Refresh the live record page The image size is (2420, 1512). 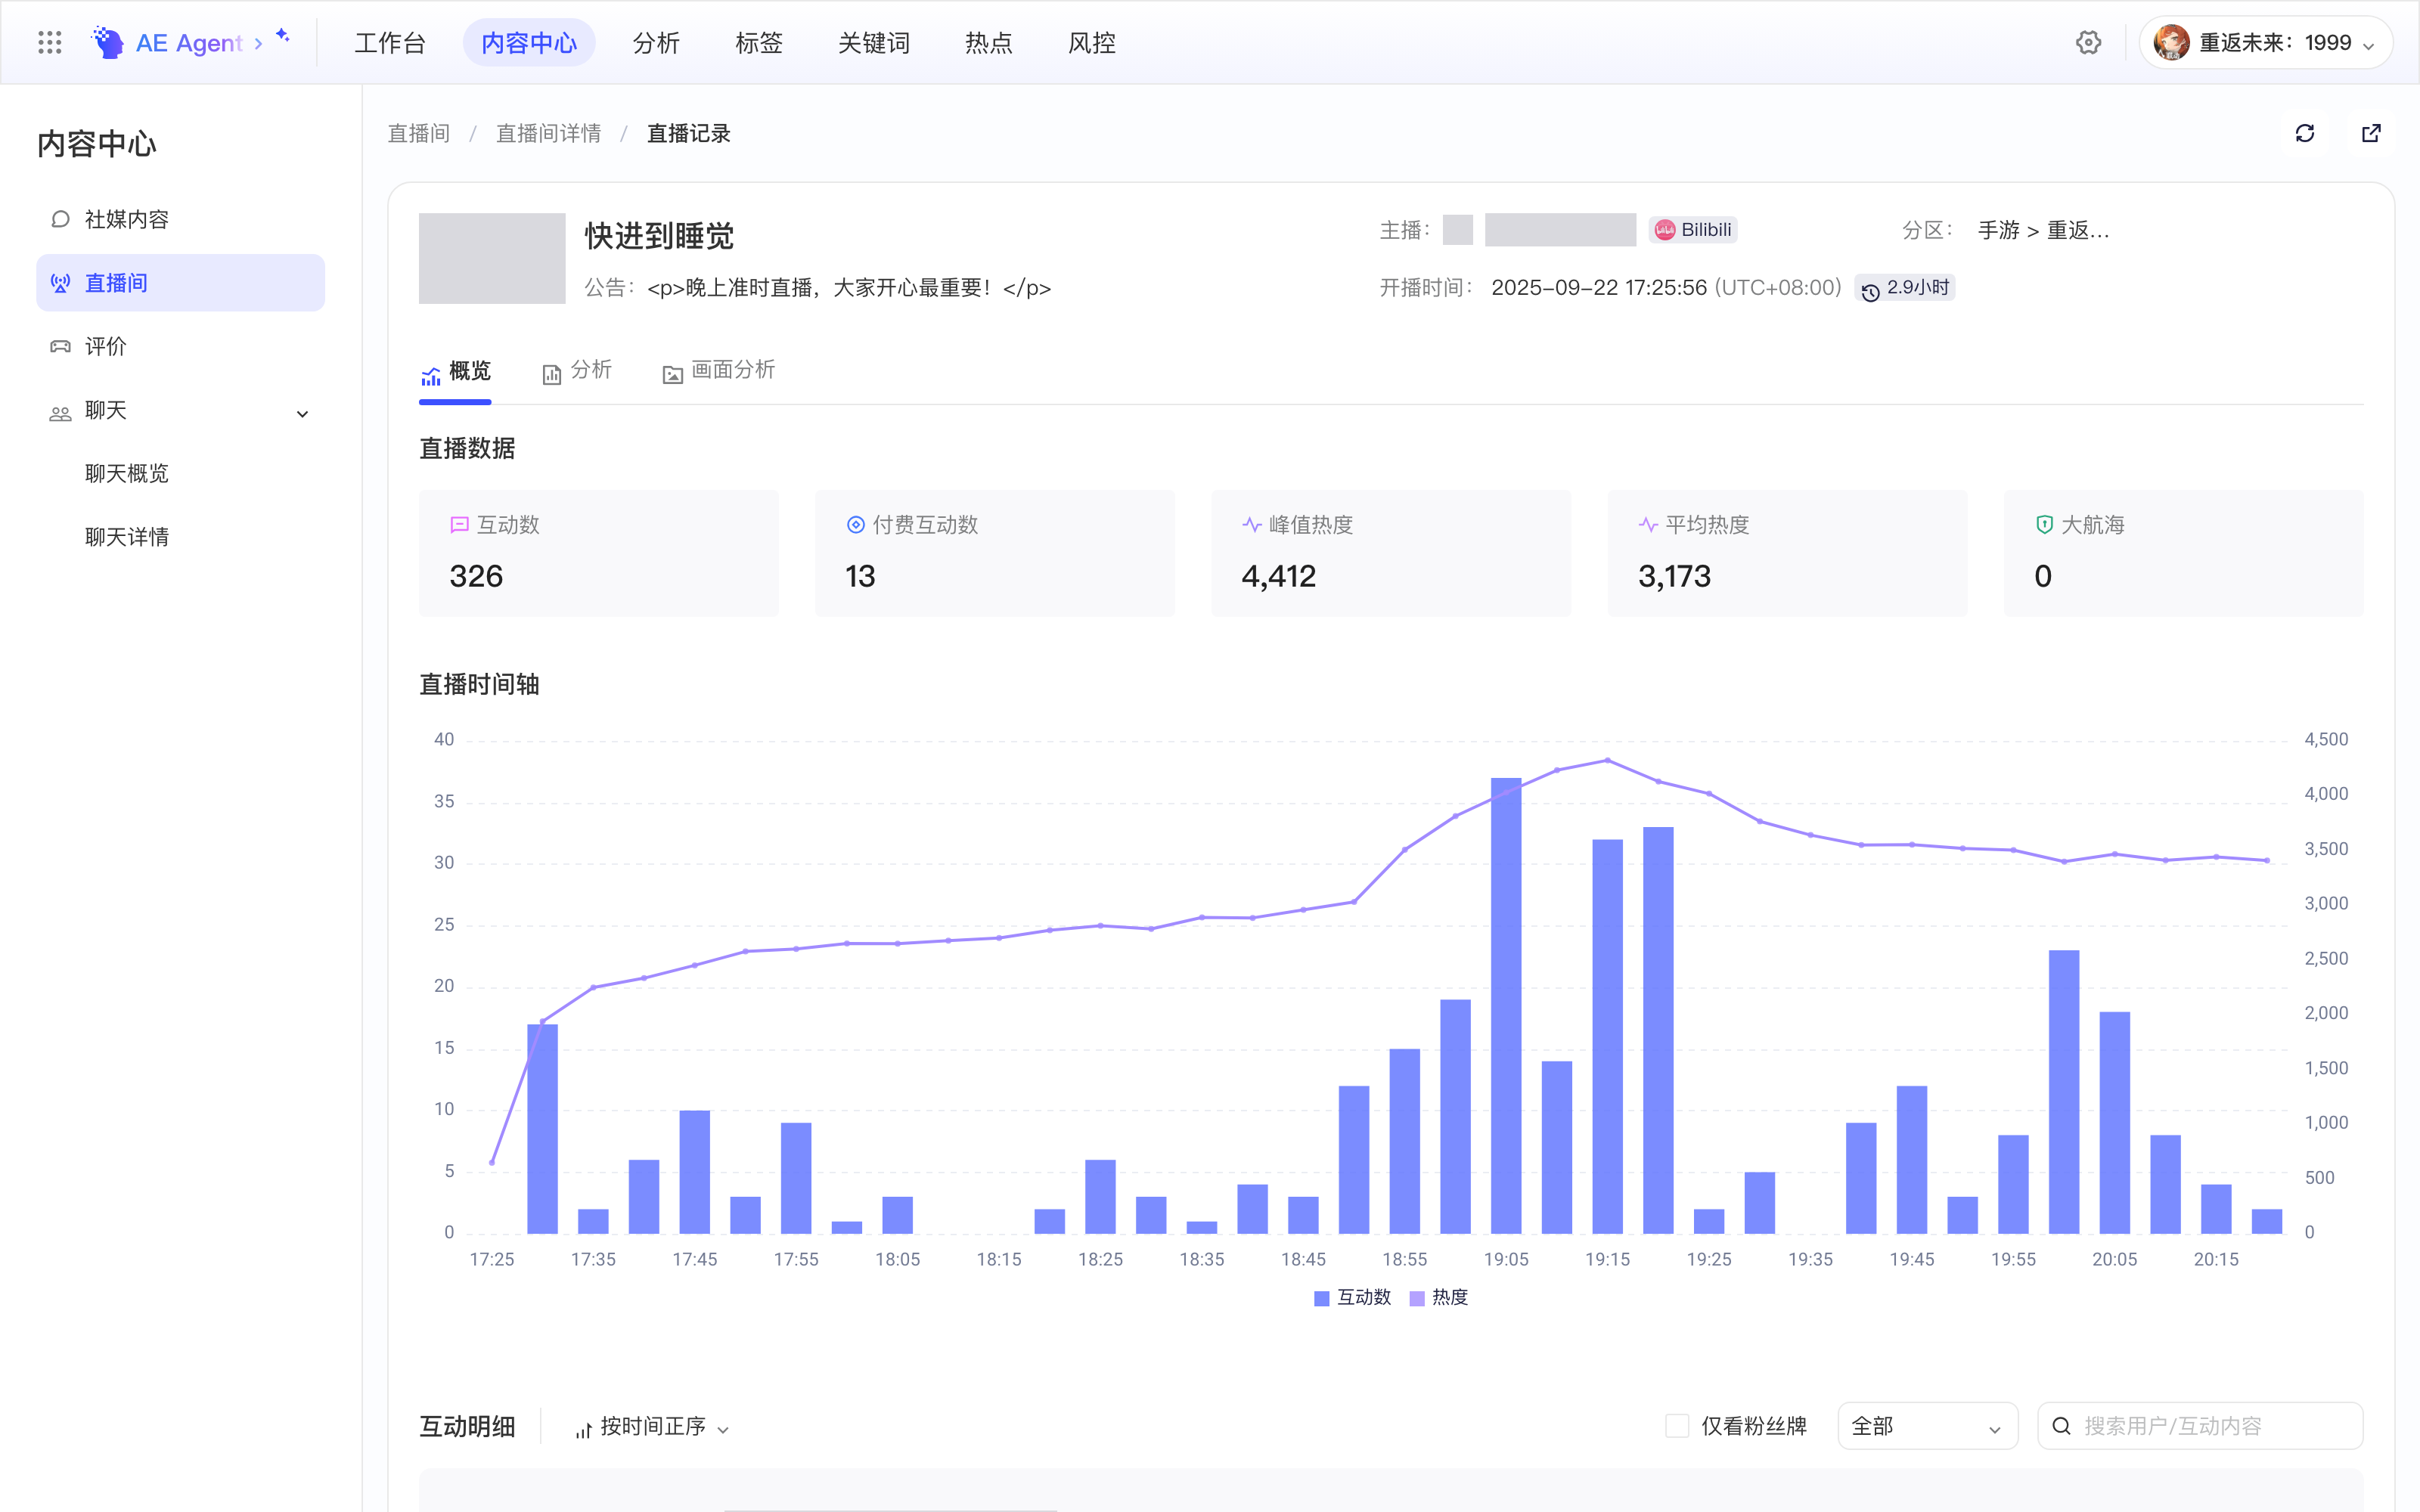pos(2305,133)
